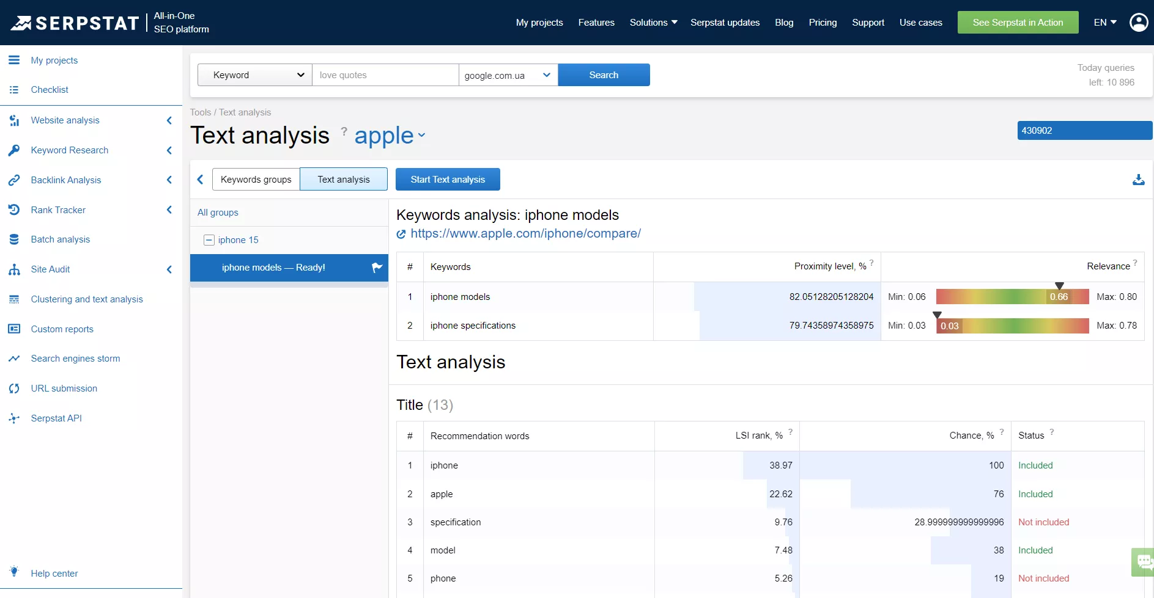1154x598 pixels.
Task: Collapse the iphone 15 group
Action: [209, 240]
